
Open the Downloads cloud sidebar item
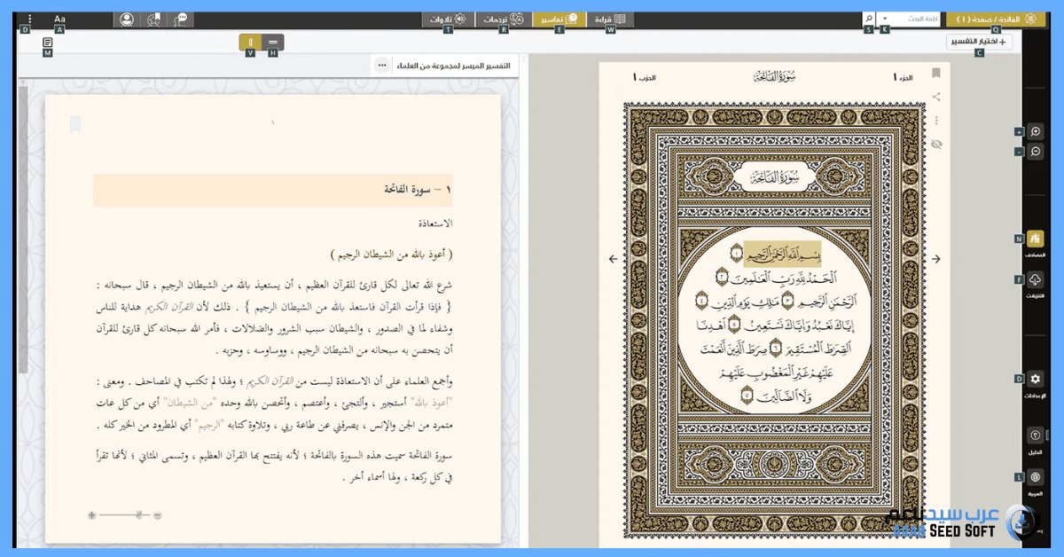tap(1035, 285)
